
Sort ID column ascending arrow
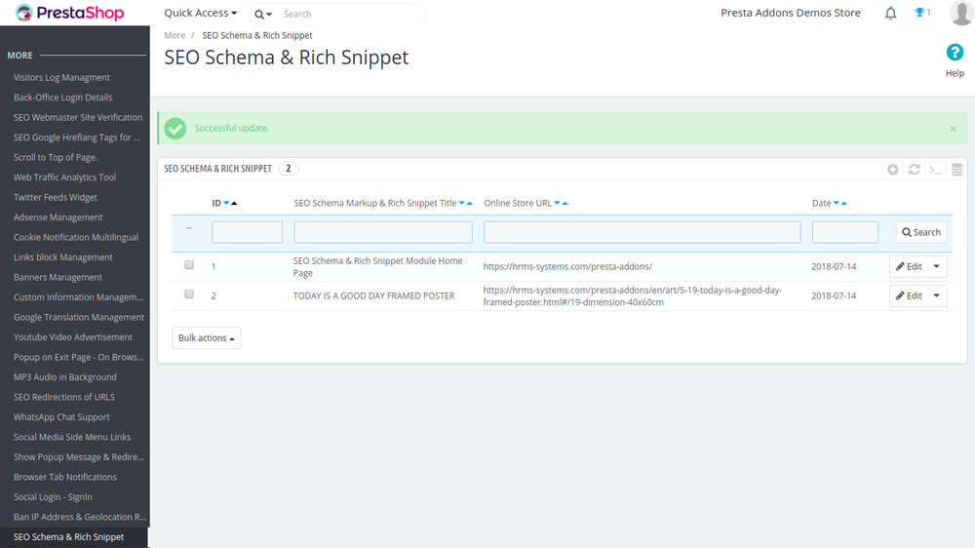click(x=234, y=203)
